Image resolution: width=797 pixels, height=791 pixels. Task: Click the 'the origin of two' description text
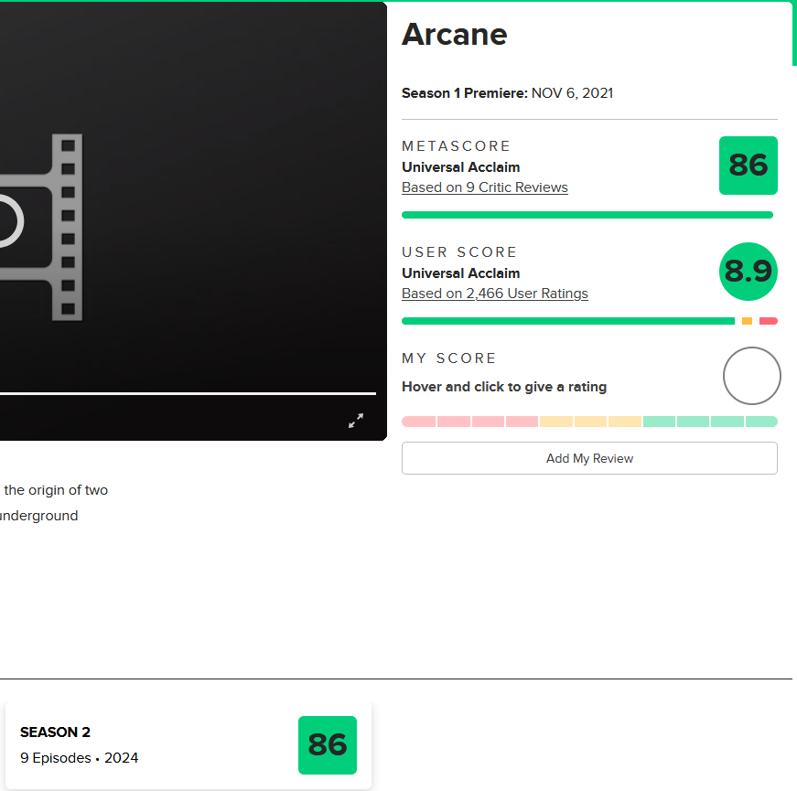[x=56, y=490]
